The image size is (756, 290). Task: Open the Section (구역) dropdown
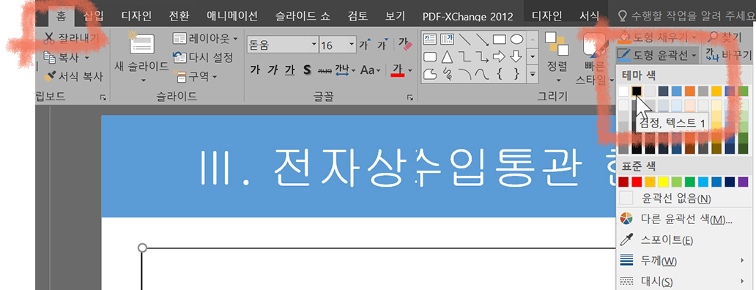pyautogui.click(x=196, y=76)
